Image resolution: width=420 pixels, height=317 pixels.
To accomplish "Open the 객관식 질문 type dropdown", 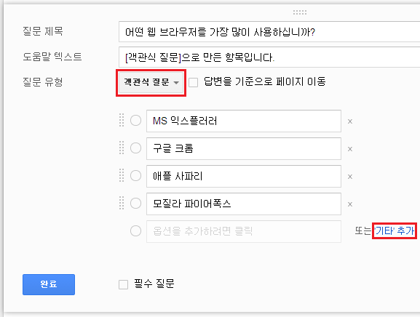I will 151,82.
